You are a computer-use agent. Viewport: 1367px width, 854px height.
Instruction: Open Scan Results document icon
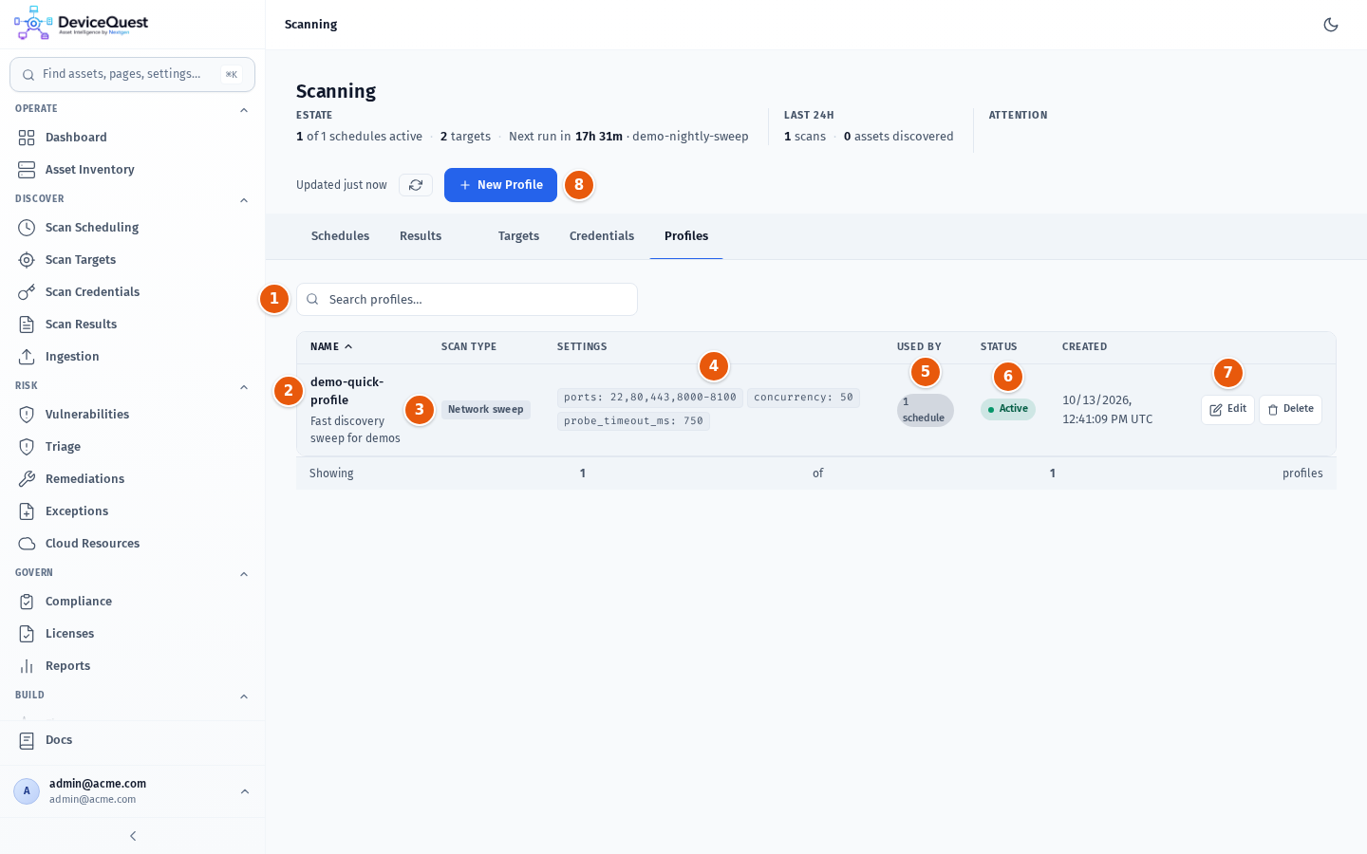(x=27, y=325)
